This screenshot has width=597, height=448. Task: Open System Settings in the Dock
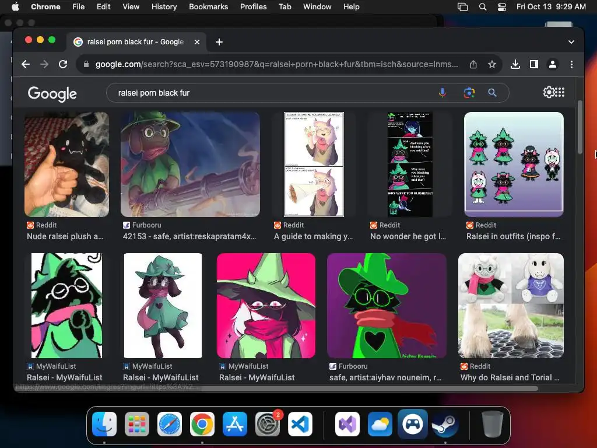[268, 424]
